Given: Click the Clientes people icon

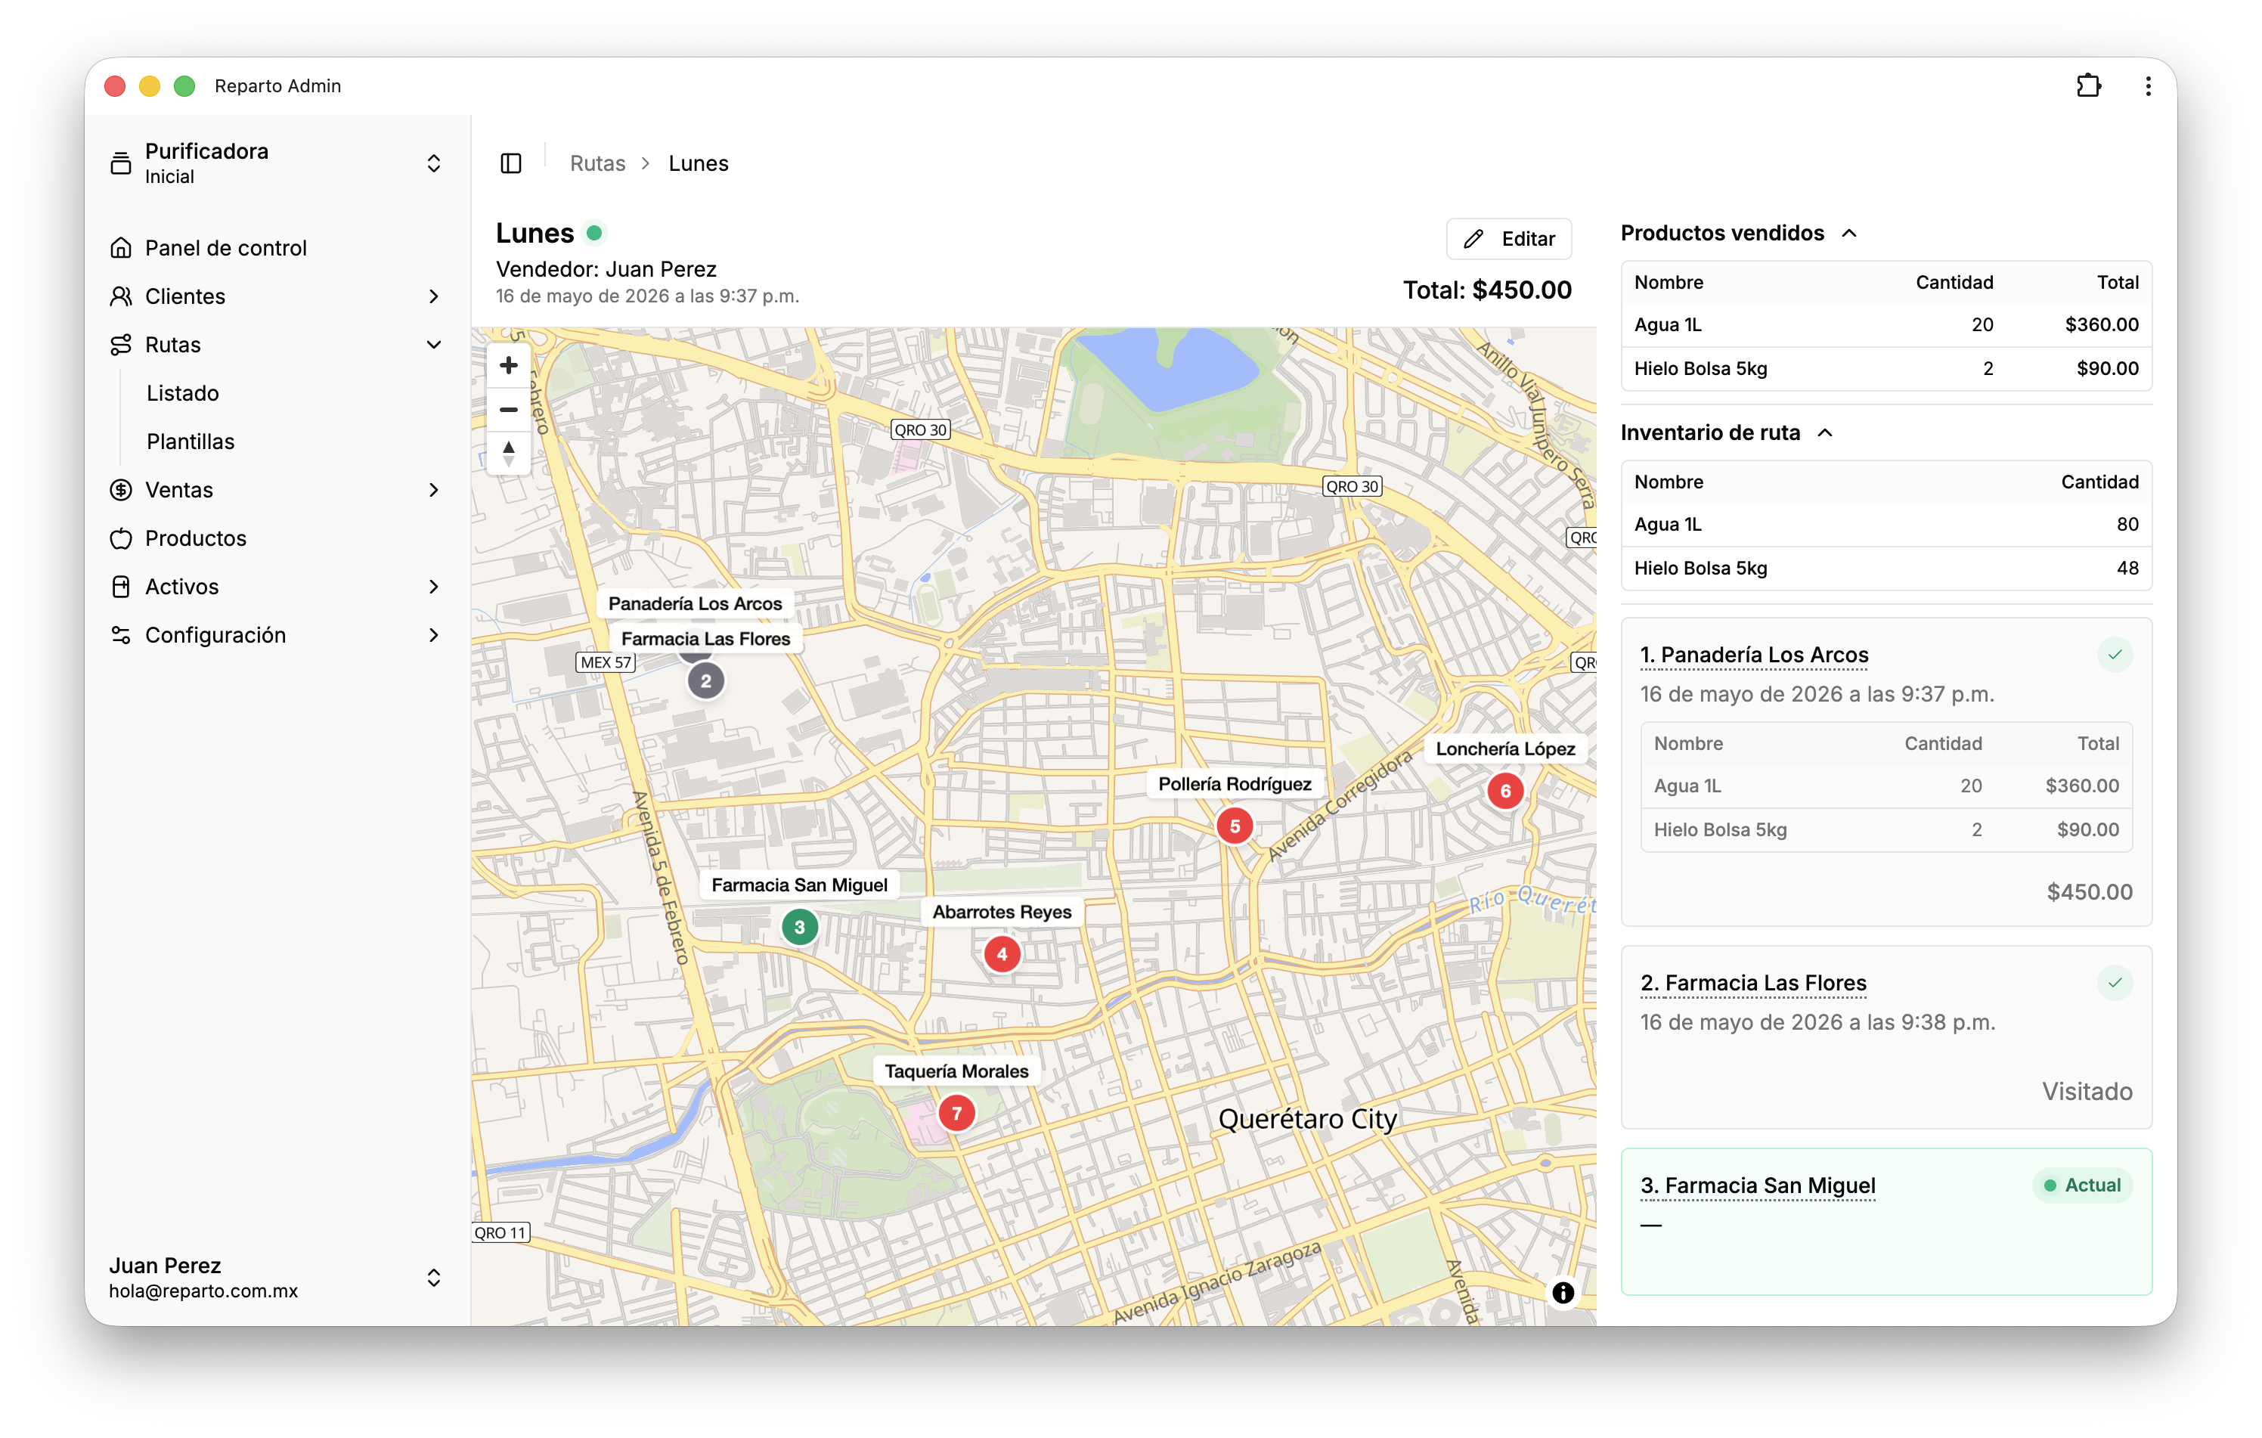Looking at the screenshot, I should pos(121,297).
